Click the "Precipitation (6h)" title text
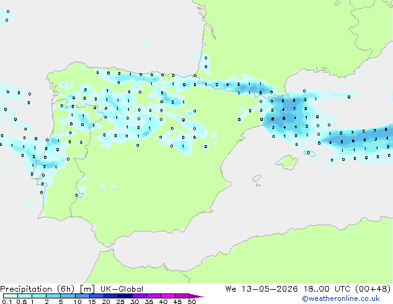The width and height of the screenshot is (393, 304). 37,289
